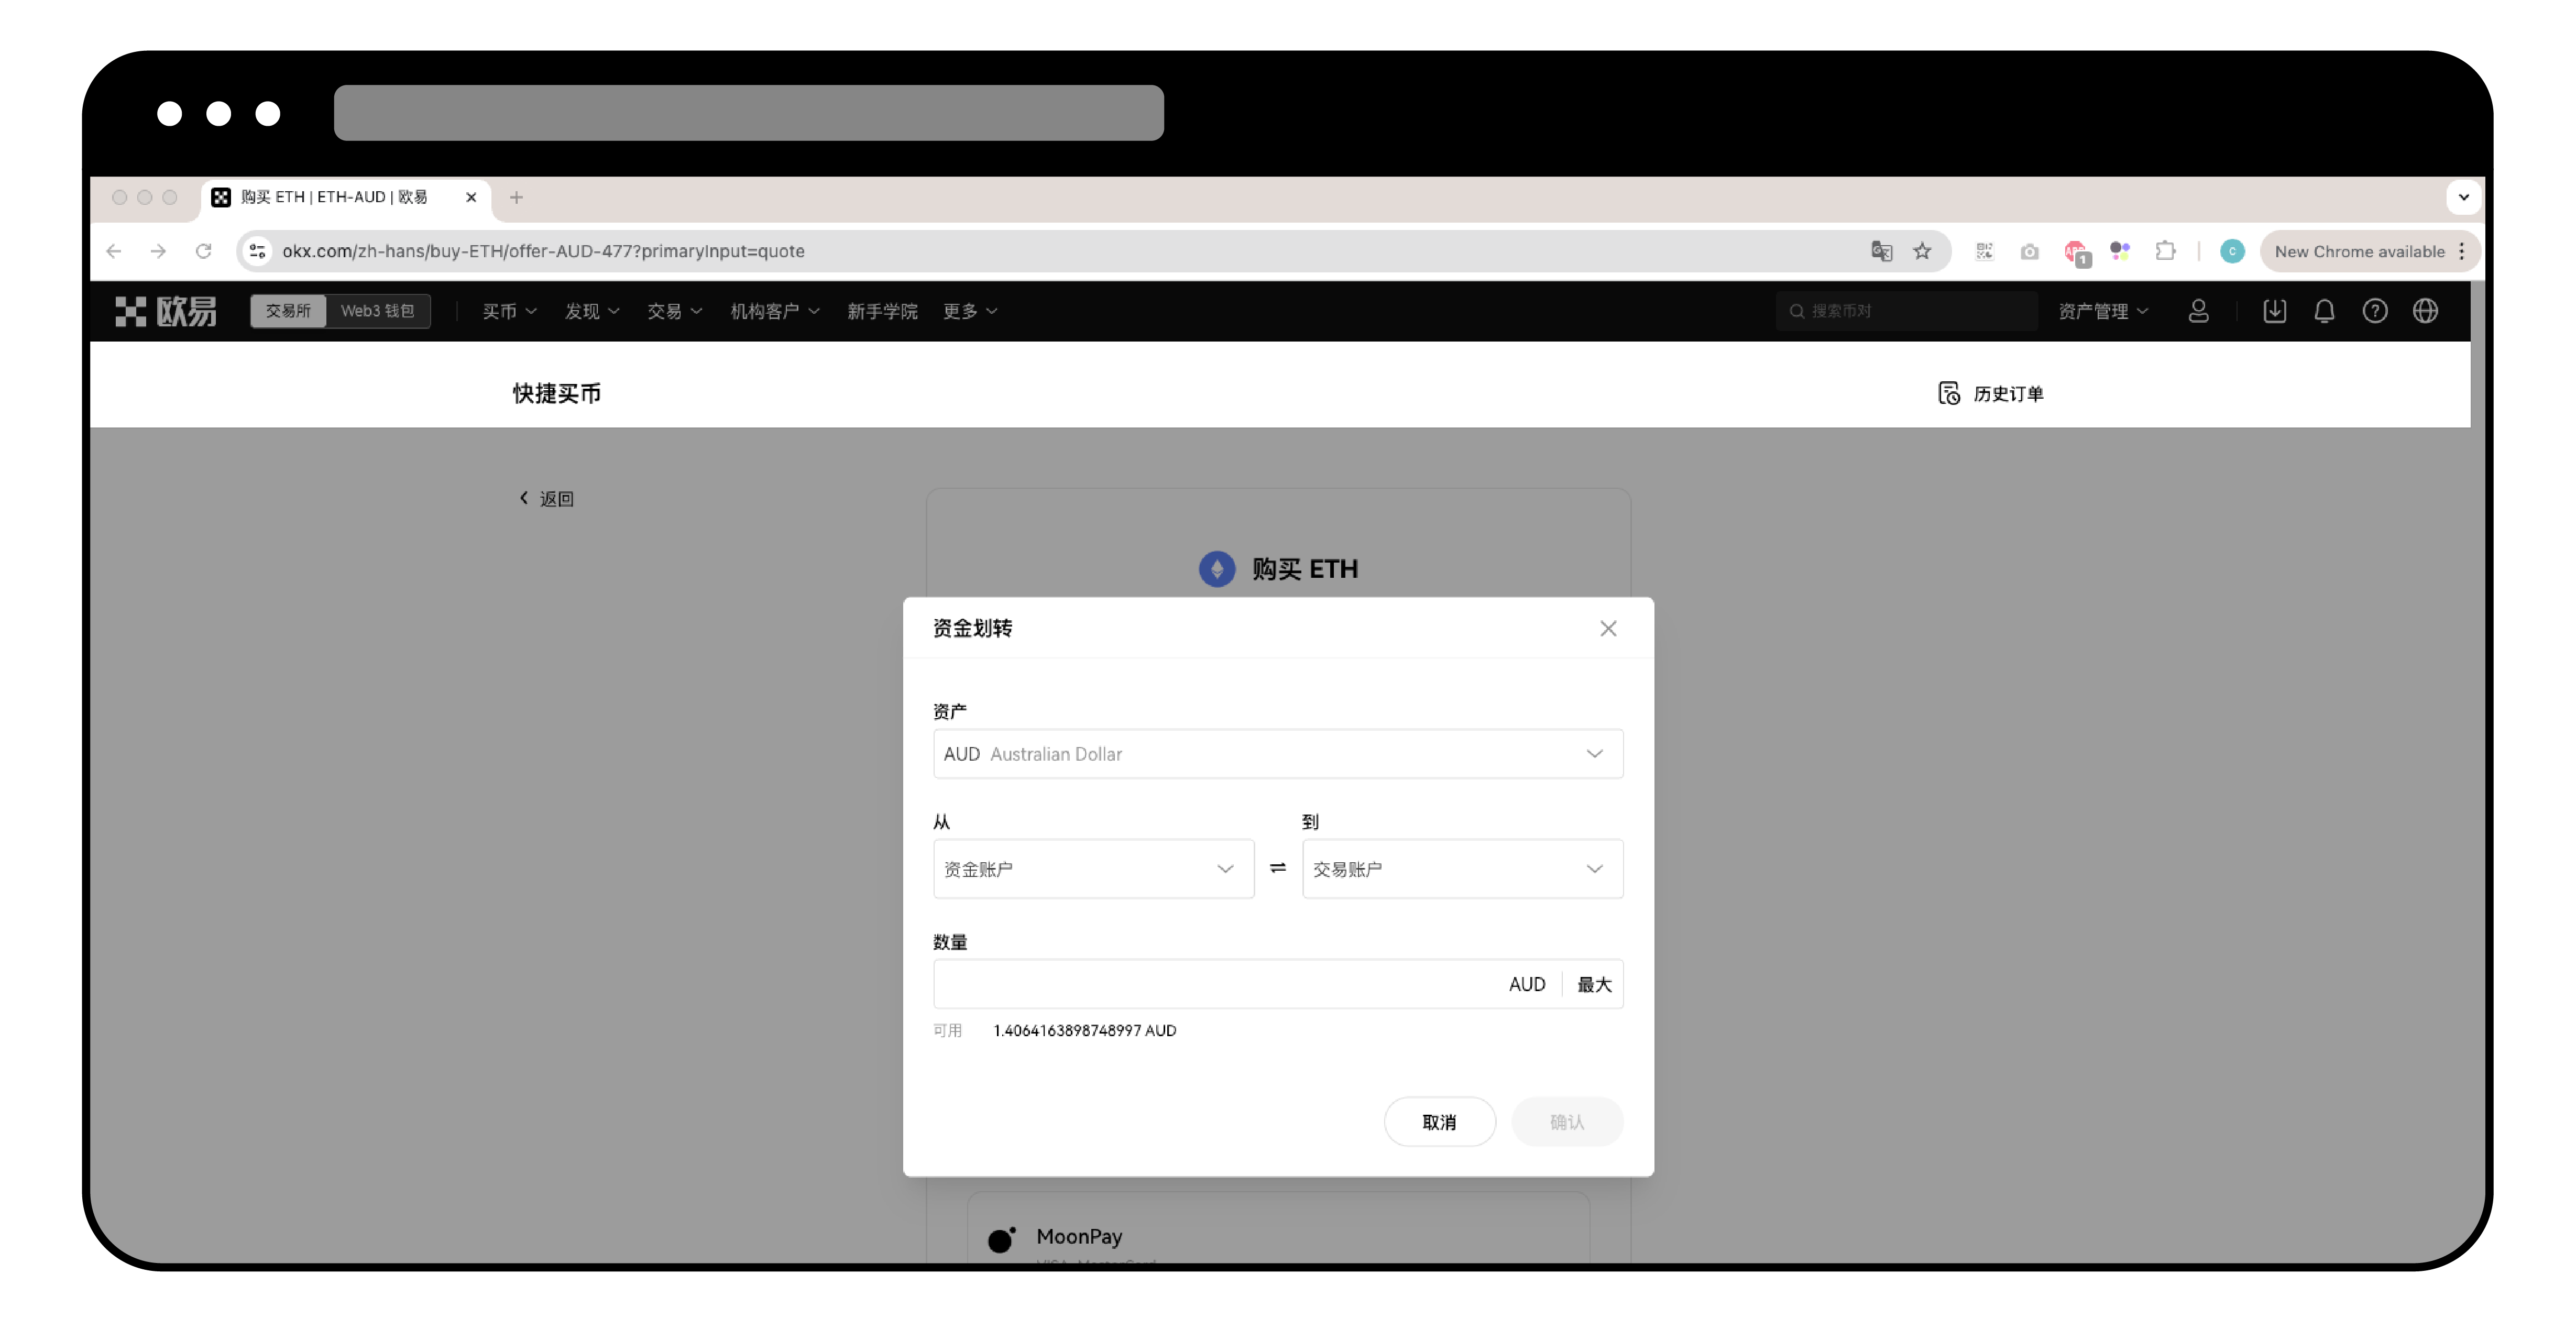Open the user profile icon in the header
Viewport: 2576px width, 1318px height.
2197,311
